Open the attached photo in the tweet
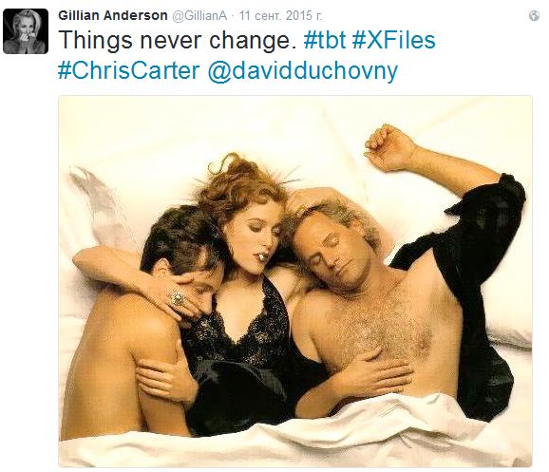Screen dimensions: 549x472 (x=295, y=281)
